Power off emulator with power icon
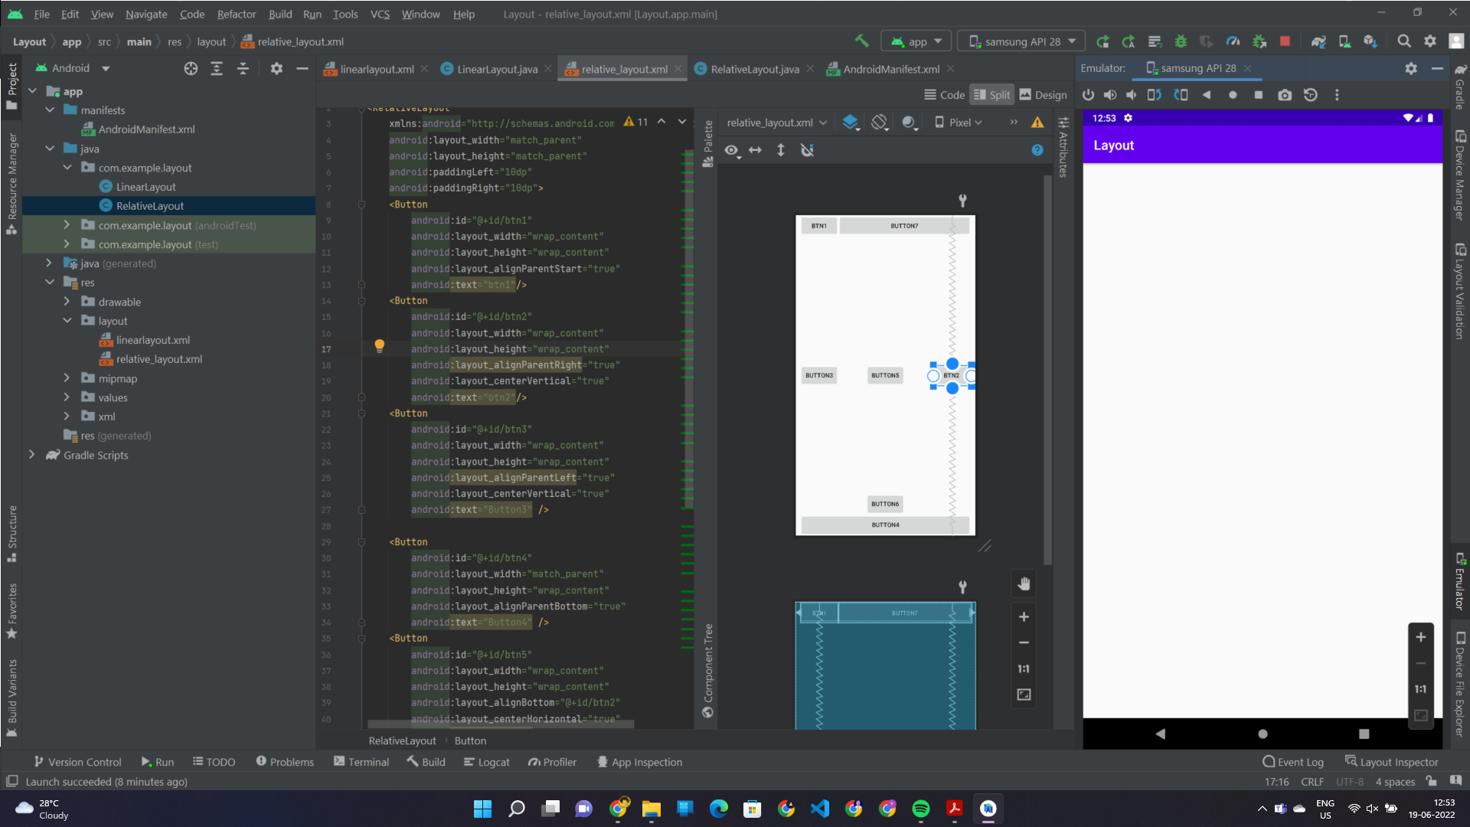 pos(1088,95)
